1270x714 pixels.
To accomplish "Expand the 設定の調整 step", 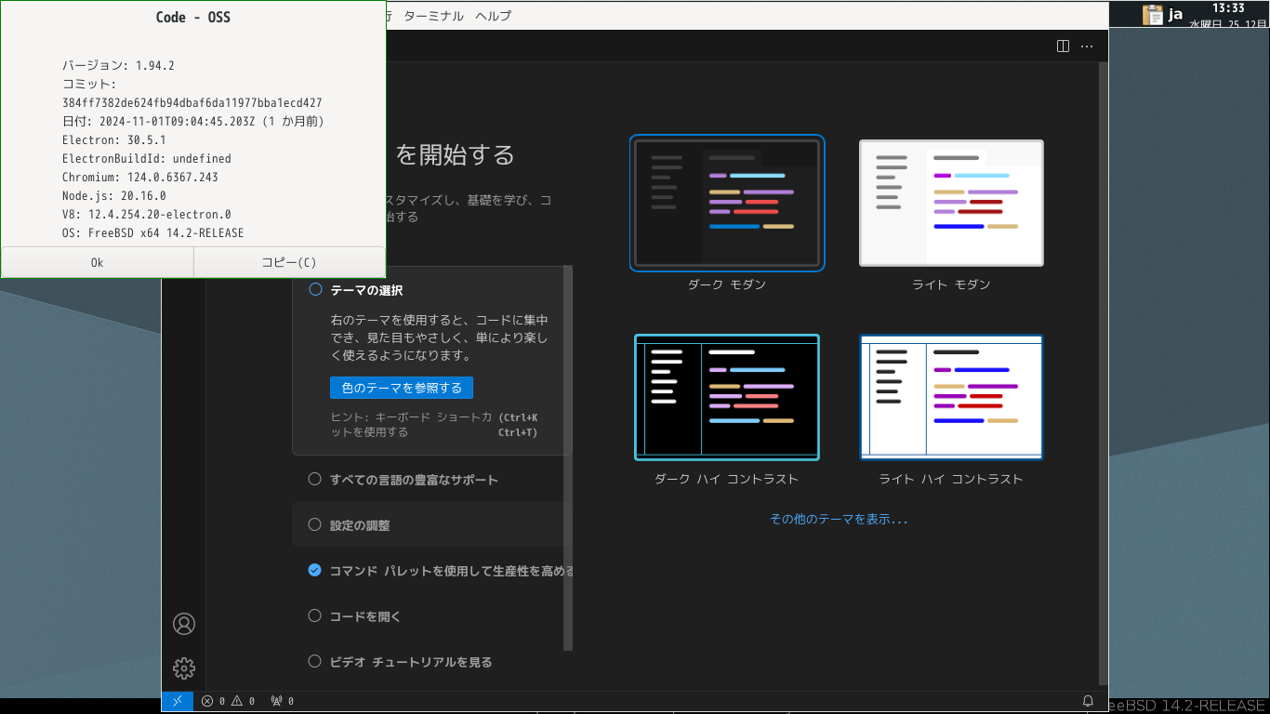I will coord(360,525).
